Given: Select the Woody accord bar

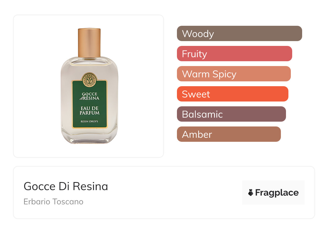Looking at the screenshot, I should (239, 34).
